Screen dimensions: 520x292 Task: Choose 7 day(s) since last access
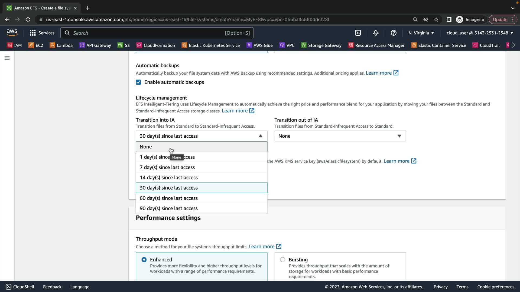(167, 167)
